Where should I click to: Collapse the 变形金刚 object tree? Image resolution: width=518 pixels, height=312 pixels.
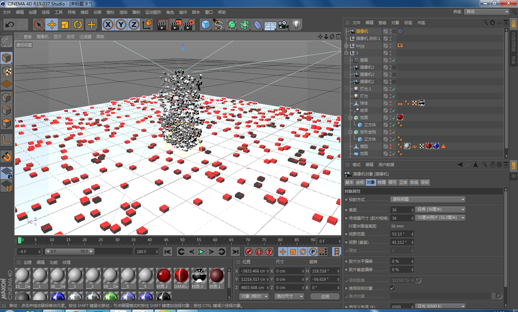point(350,132)
